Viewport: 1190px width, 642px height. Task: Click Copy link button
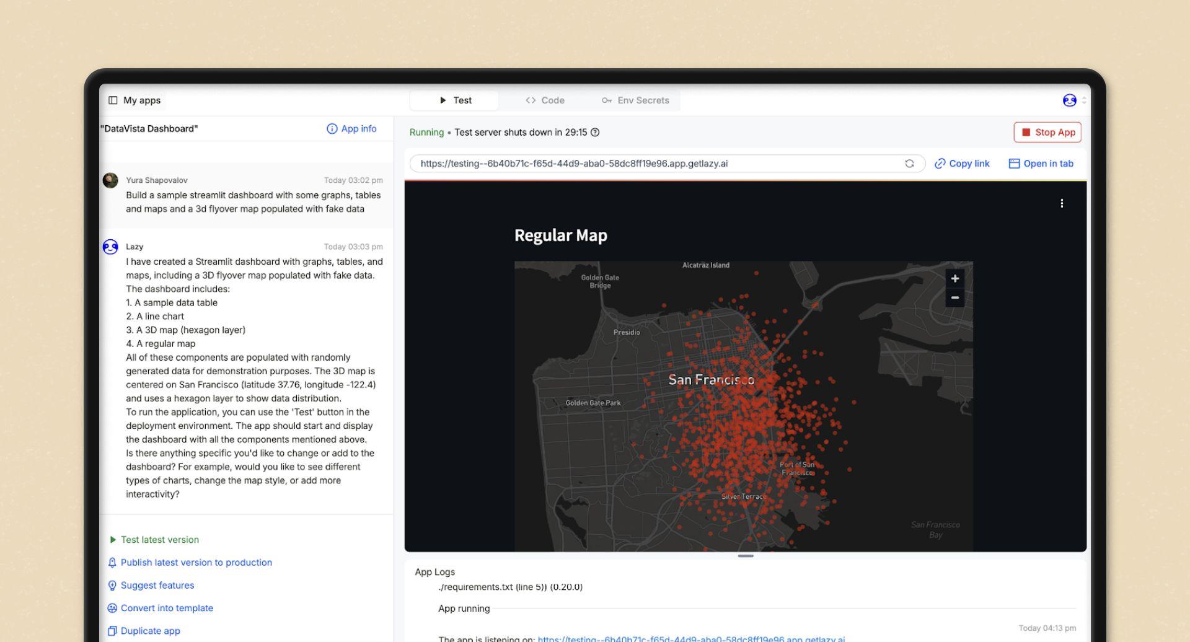(962, 164)
